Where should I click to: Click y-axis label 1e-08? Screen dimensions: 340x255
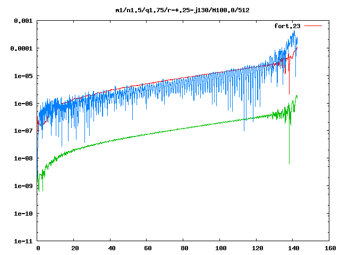click(23, 158)
